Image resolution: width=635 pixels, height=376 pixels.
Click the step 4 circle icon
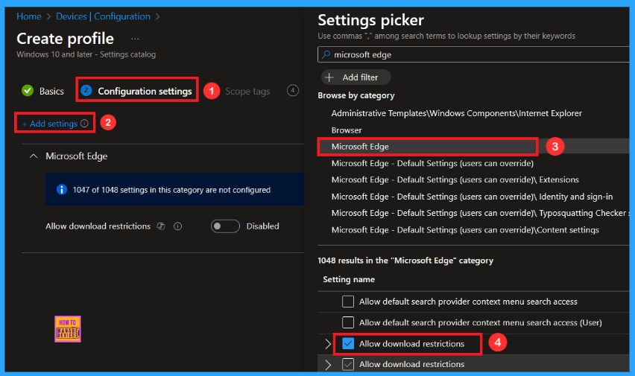[293, 90]
